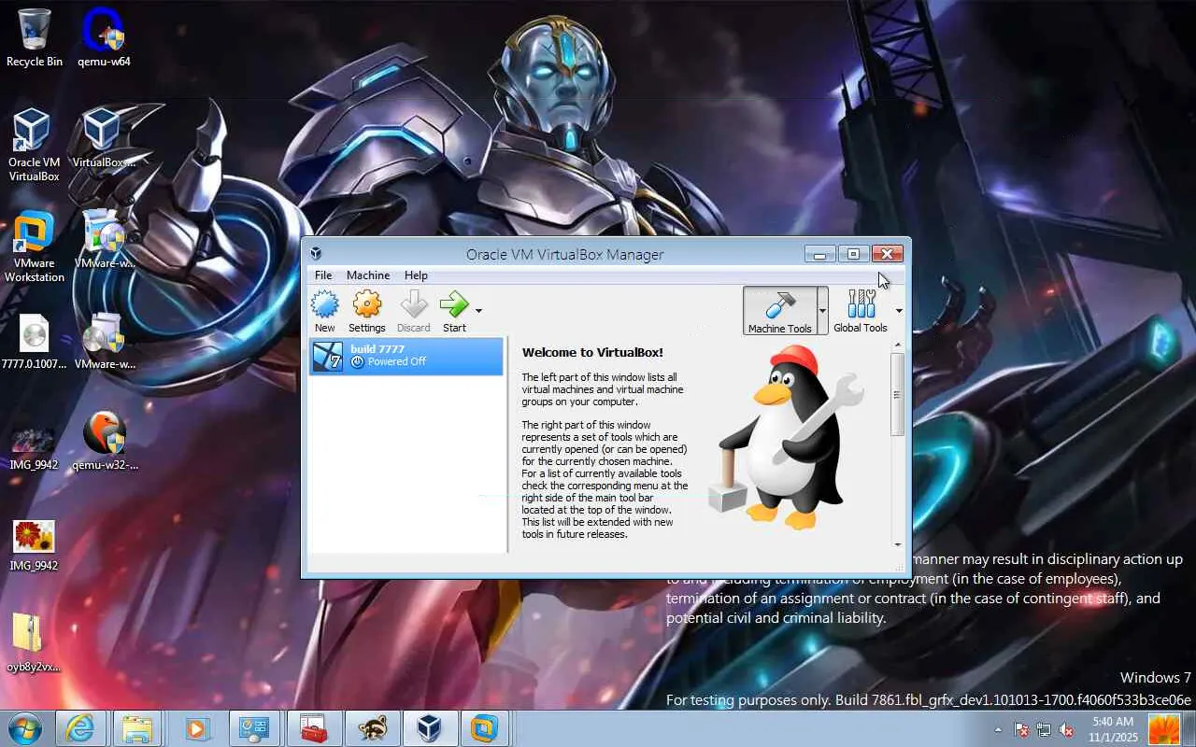Expand the Start button dropdown arrow
The width and height of the screenshot is (1196, 747).
(x=478, y=311)
